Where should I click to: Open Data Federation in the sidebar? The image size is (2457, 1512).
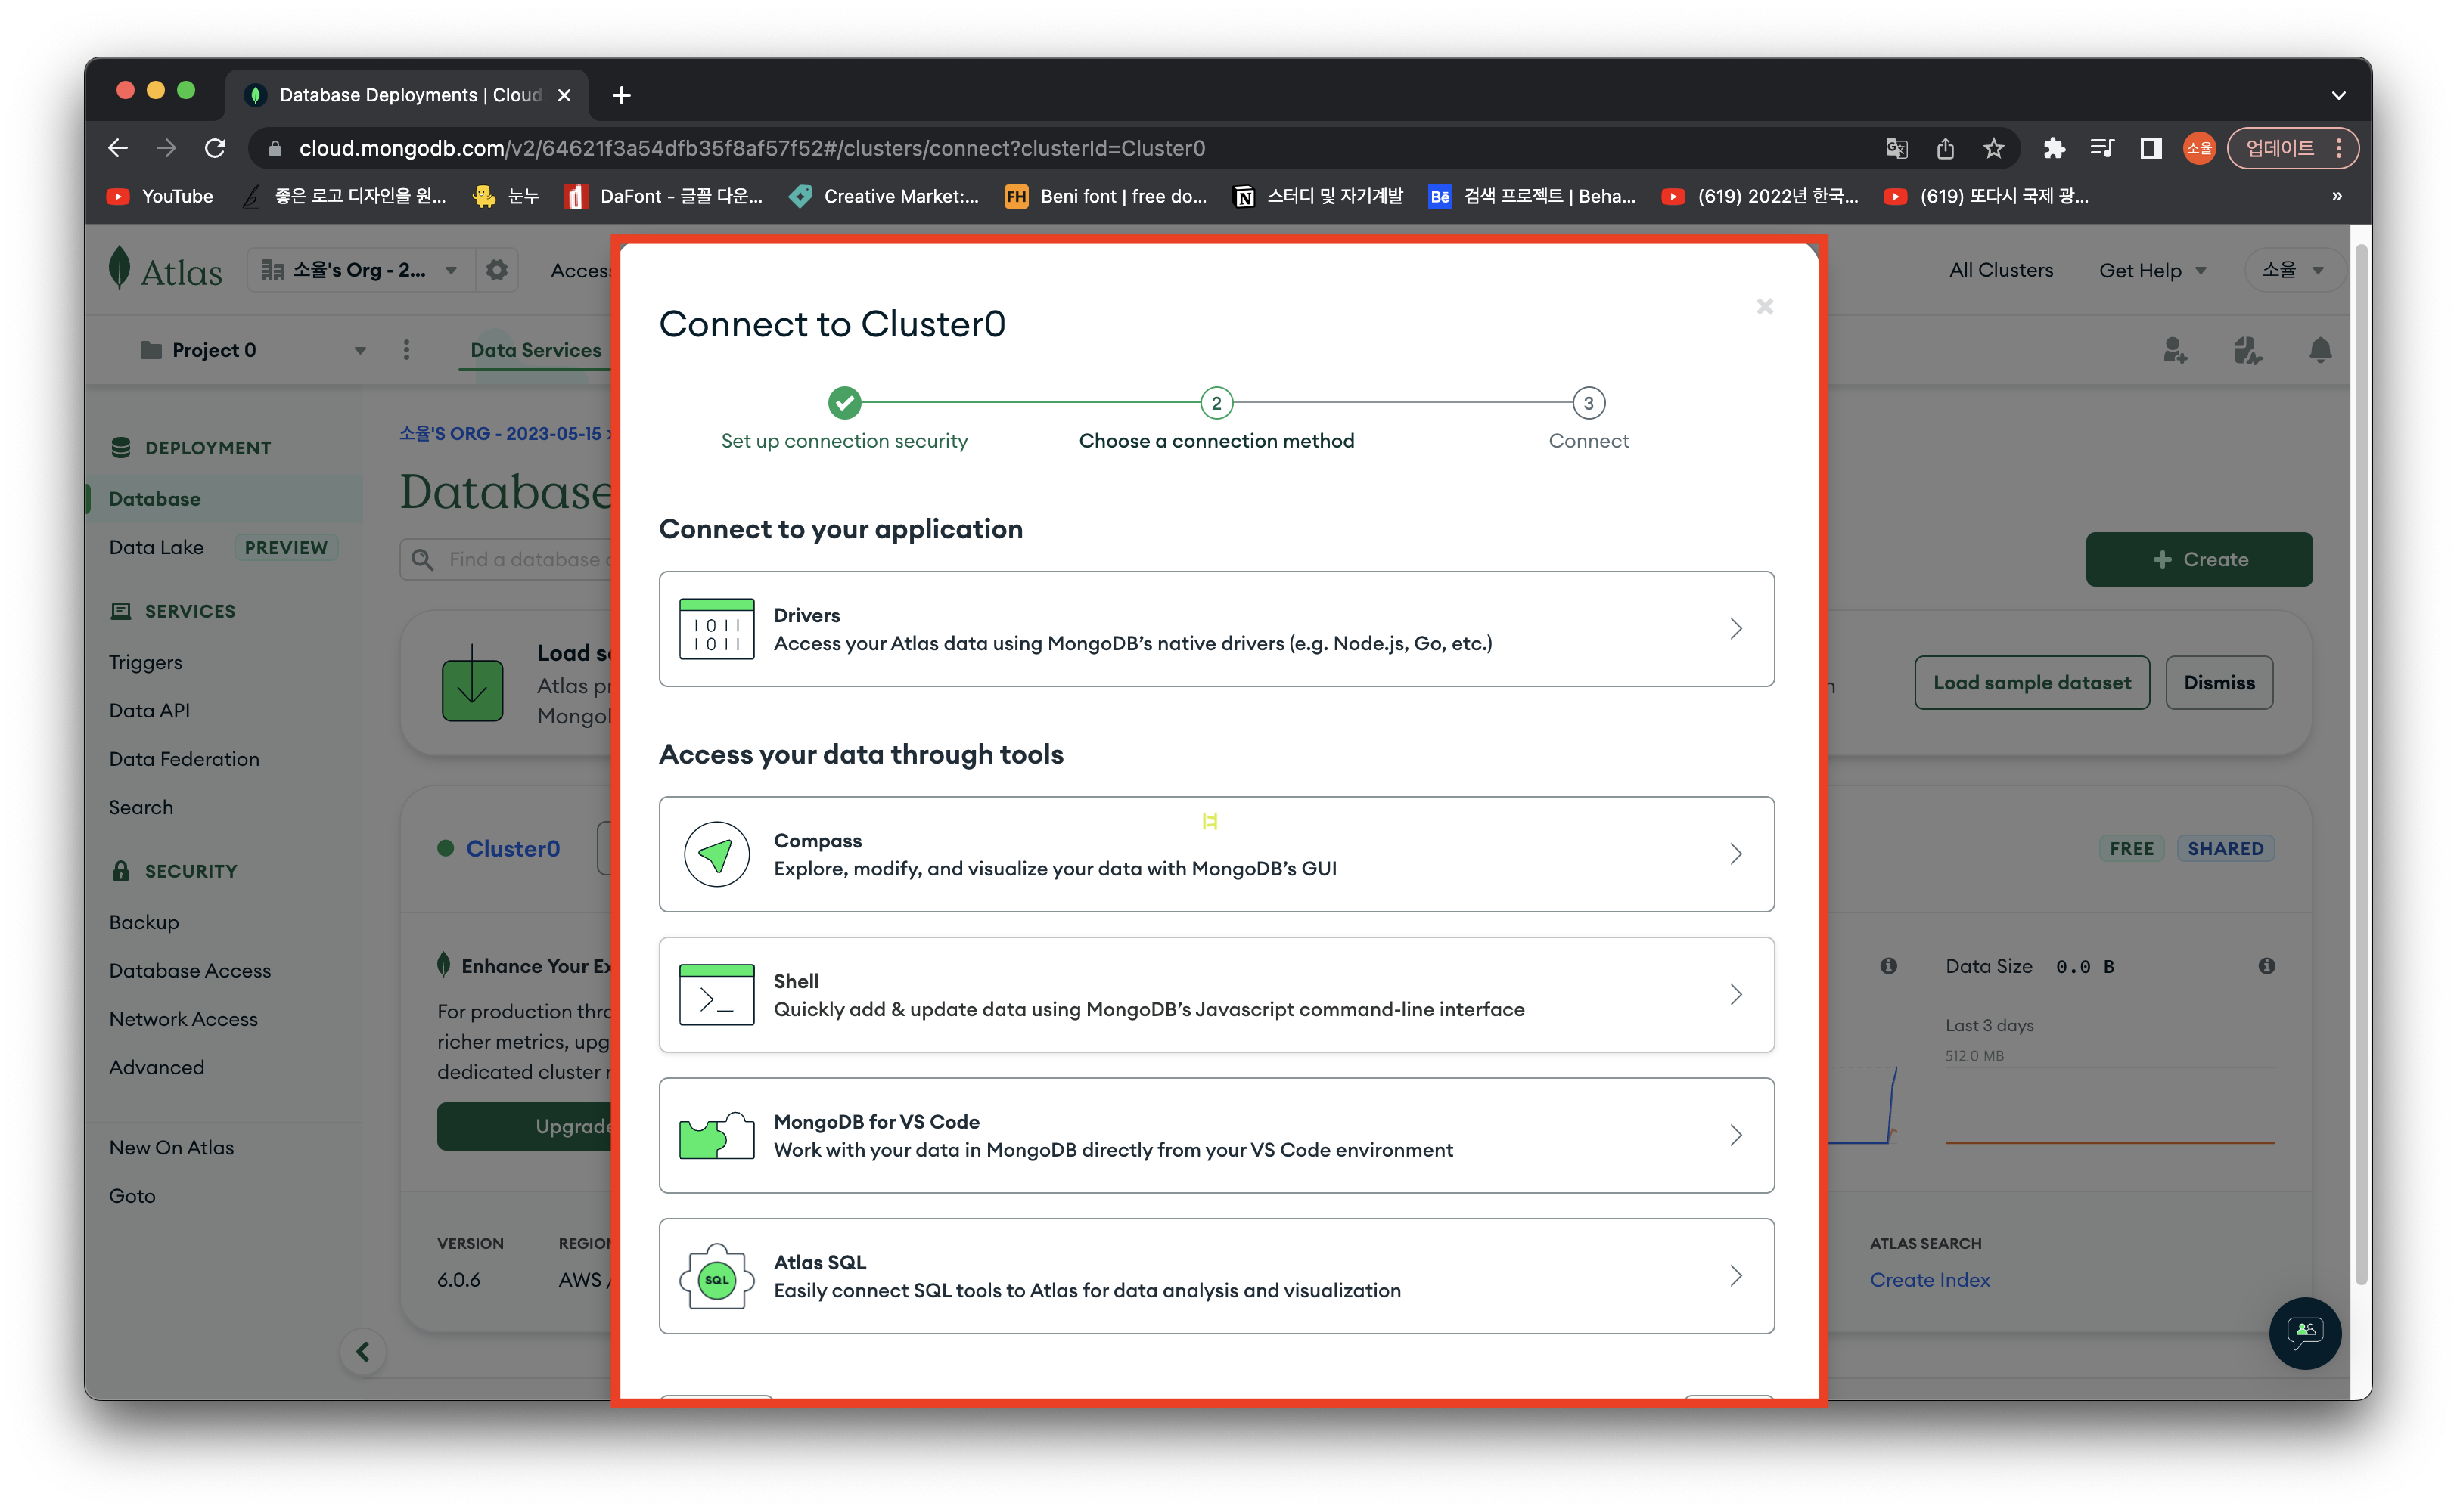[x=184, y=759]
